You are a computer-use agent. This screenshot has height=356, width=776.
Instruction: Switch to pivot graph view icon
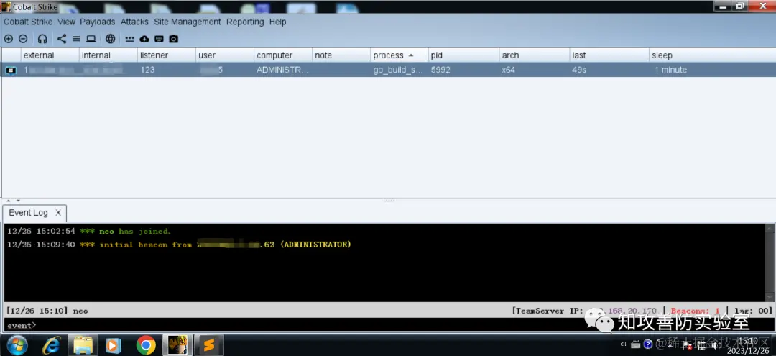[61, 39]
